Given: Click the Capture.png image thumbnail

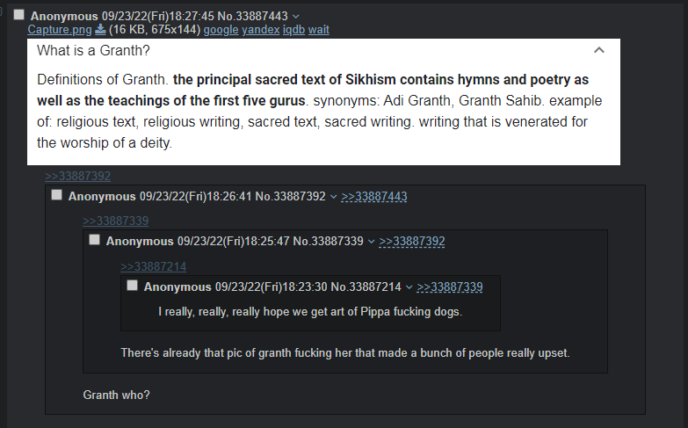Looking at the screenshot, I should (324, 102).
